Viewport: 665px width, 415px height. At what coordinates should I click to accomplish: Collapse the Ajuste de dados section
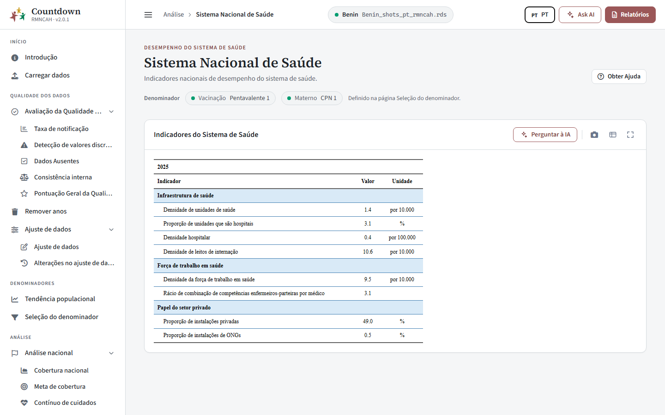[111, 230]
